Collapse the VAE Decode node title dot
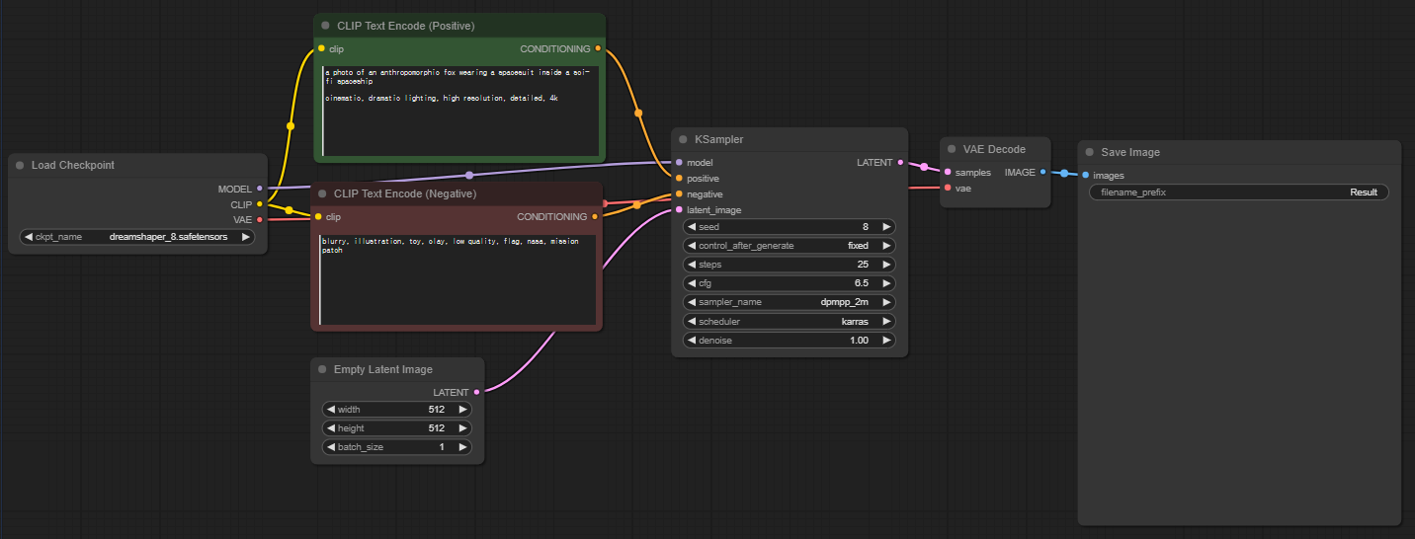The image size is (1415, 539). coord(952,149)
